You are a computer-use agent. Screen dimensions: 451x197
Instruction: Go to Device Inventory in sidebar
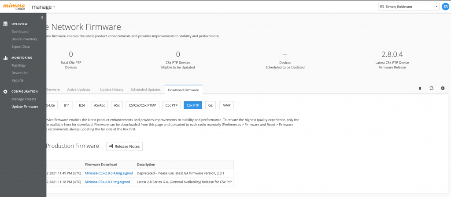click(x=24, y=39)
